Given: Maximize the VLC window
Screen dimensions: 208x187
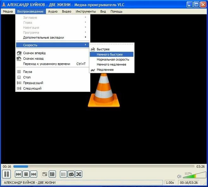Looking at the screenshot, I should coord(196,5).
